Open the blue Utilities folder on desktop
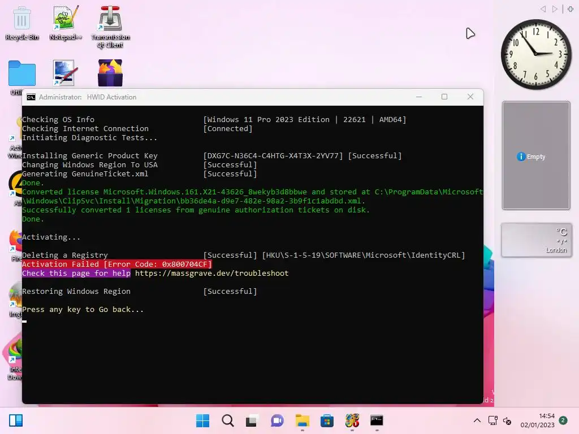Viewport: 579px width, 434px height. tap(22, 73)
